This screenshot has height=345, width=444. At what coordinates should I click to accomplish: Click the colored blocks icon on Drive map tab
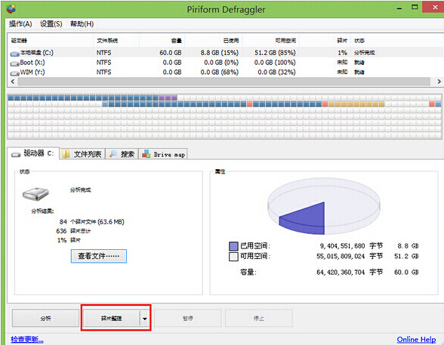146,154
